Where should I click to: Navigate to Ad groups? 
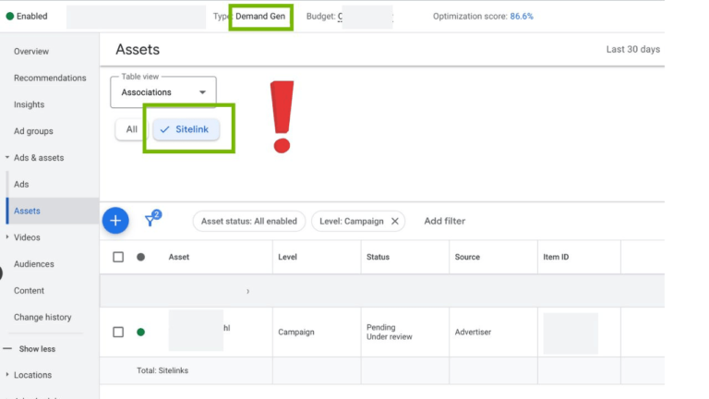click(33, 131)
